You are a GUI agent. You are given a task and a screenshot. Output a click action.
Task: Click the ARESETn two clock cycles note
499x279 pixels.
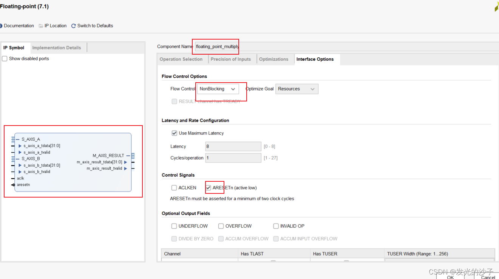coord(232,198)
